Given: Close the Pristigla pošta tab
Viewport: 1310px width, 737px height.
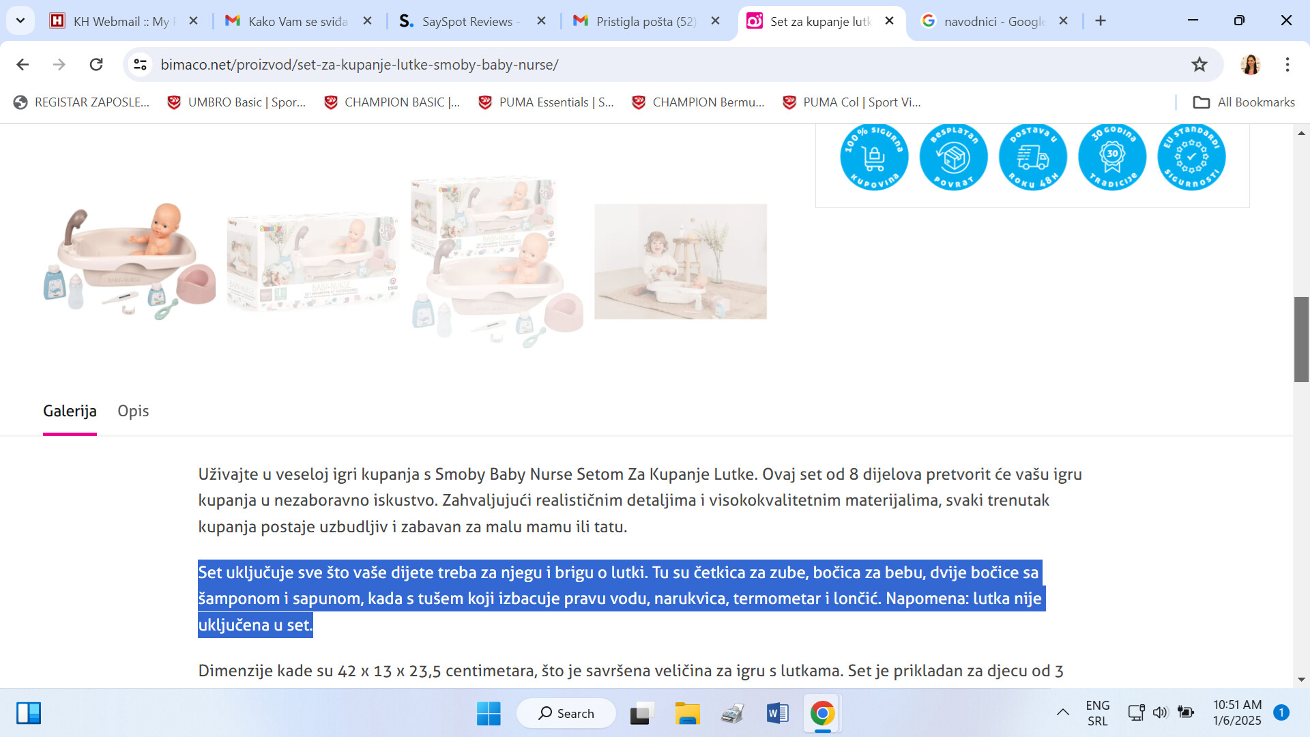Looking at the screenshot, I should [x=715, y=21].
